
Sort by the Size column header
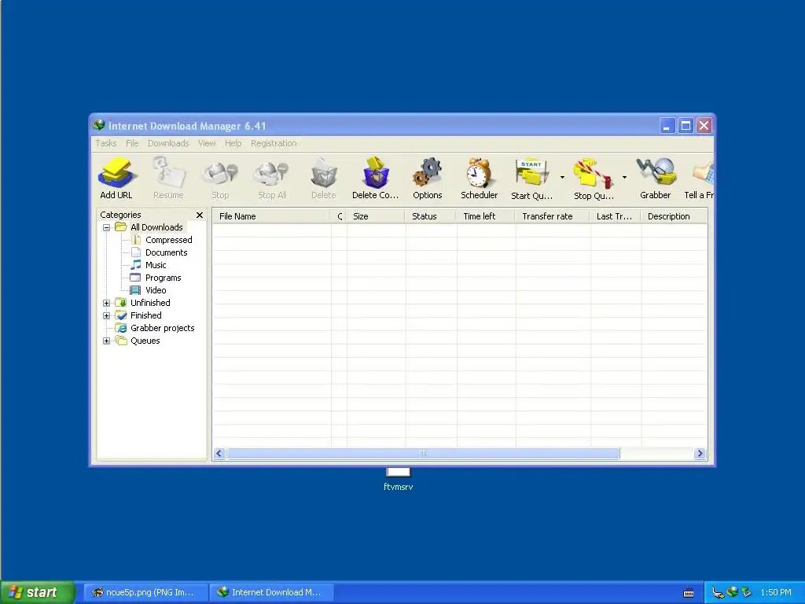(x=376, y=216)
